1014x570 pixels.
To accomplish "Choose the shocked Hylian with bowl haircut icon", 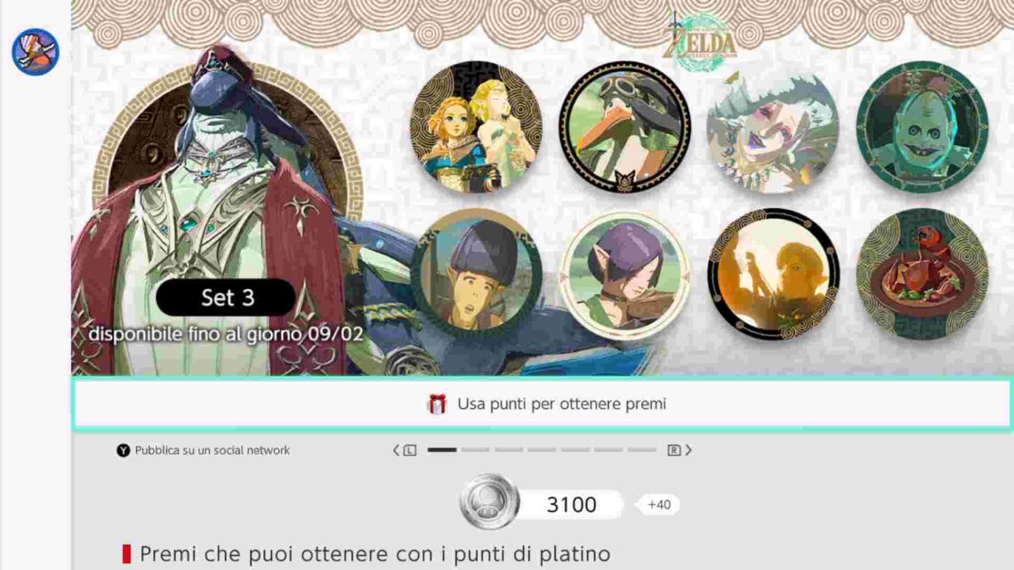I will 476,274.
